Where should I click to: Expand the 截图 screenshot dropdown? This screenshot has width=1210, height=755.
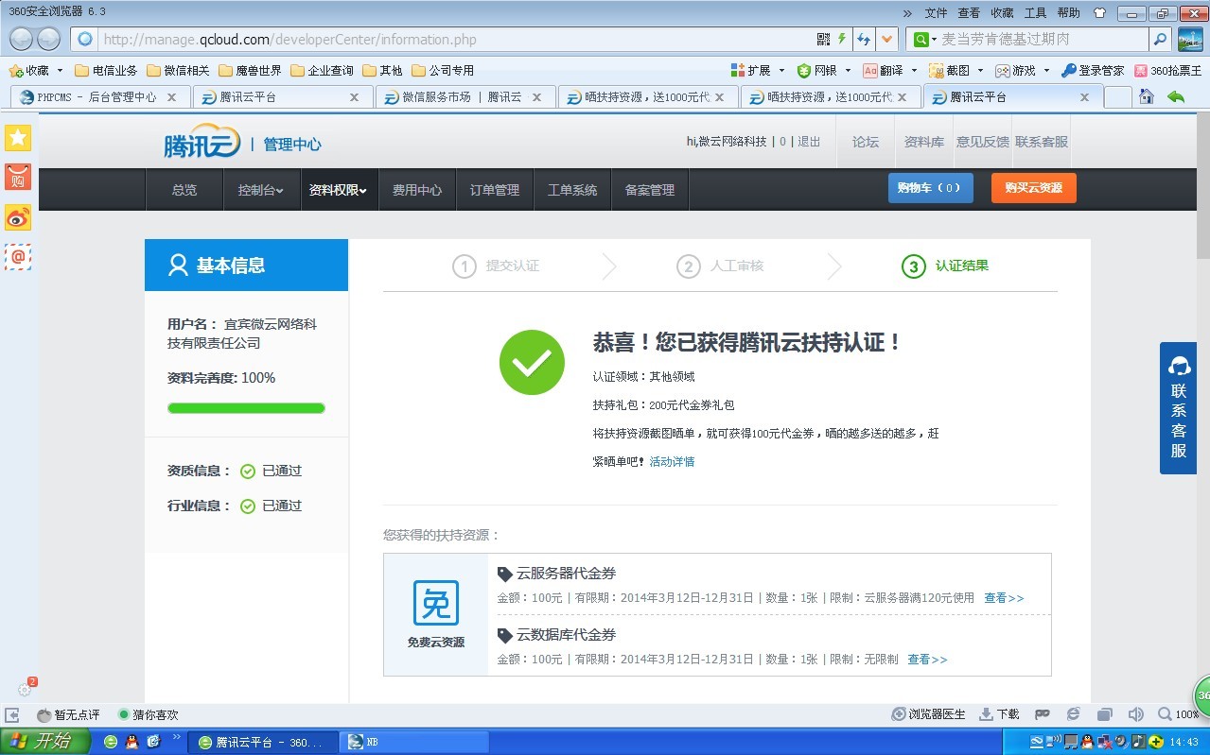(x=980, y=71)
